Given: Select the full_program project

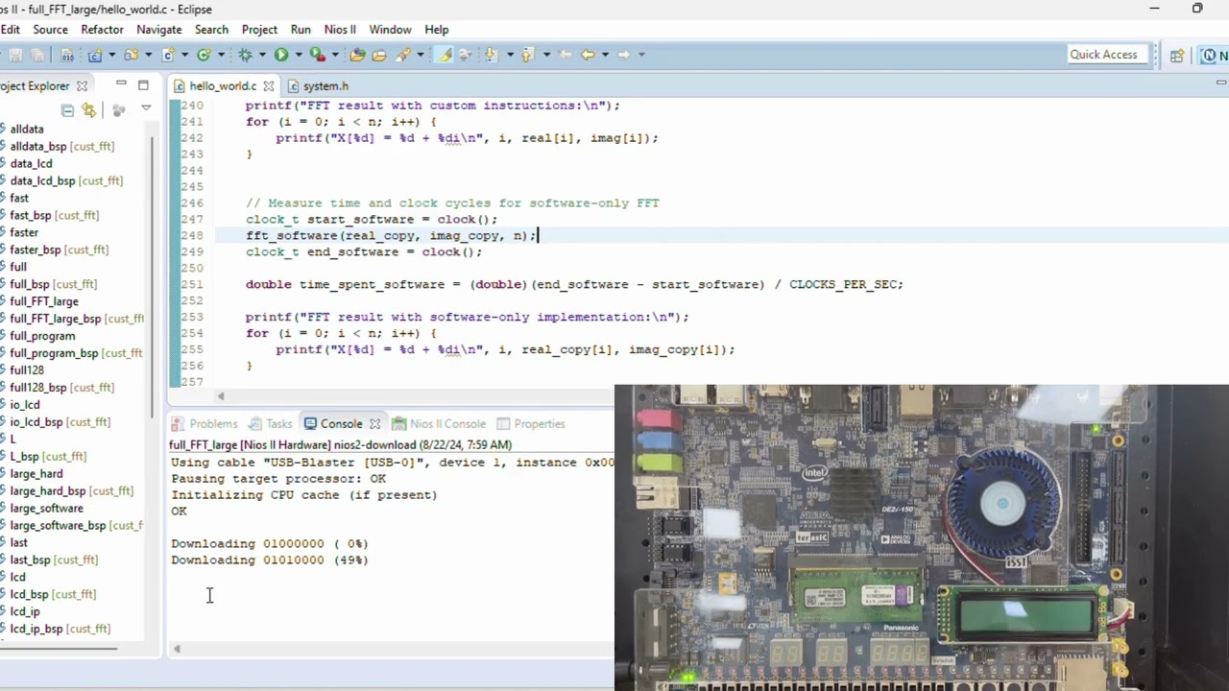Looking at the screenshot, I should click(x=42, y=336).
